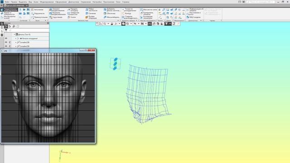
Task: Toggle visibility of the first Сплайн row
Action: [x=6, y=42]
